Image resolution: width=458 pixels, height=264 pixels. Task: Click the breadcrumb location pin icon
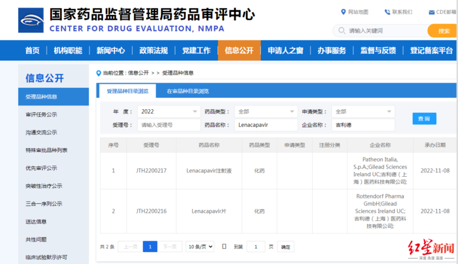pos(99,73)
